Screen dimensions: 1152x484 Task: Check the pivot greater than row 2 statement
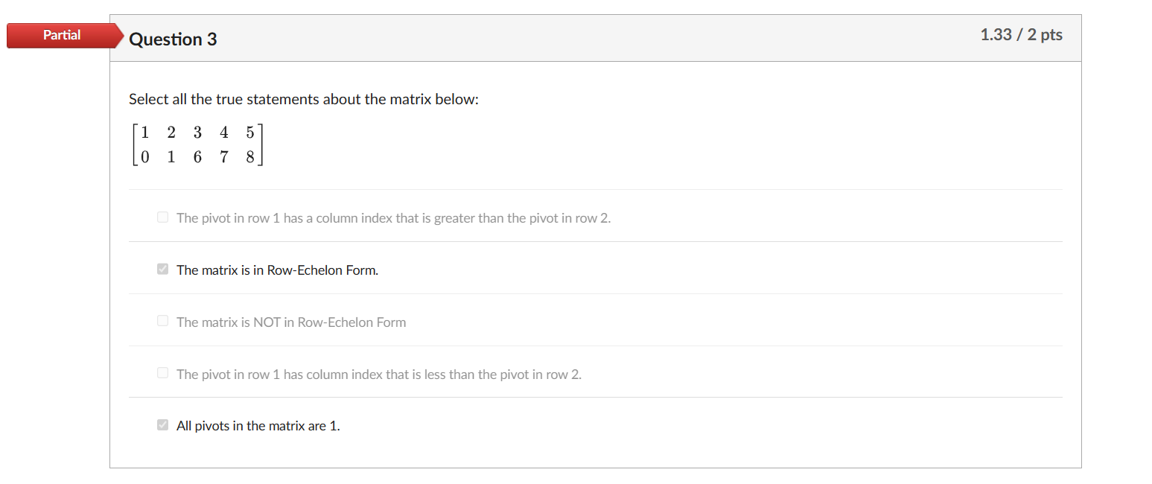162,217
